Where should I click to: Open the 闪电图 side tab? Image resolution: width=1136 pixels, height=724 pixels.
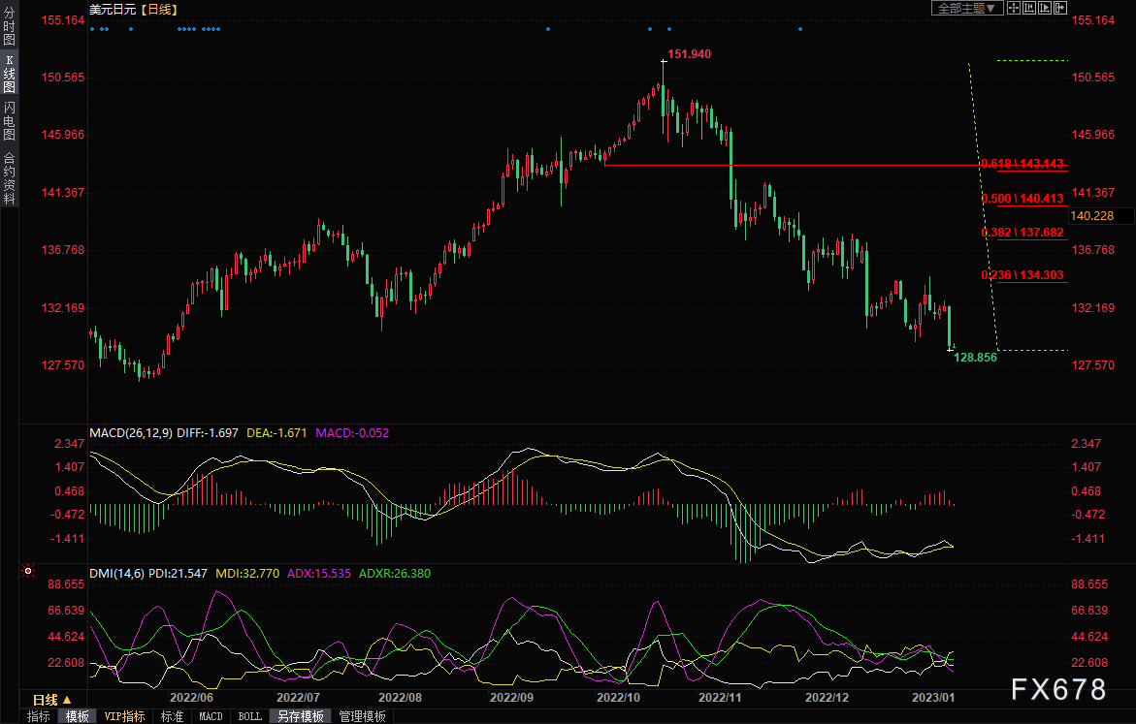(9, 120)
